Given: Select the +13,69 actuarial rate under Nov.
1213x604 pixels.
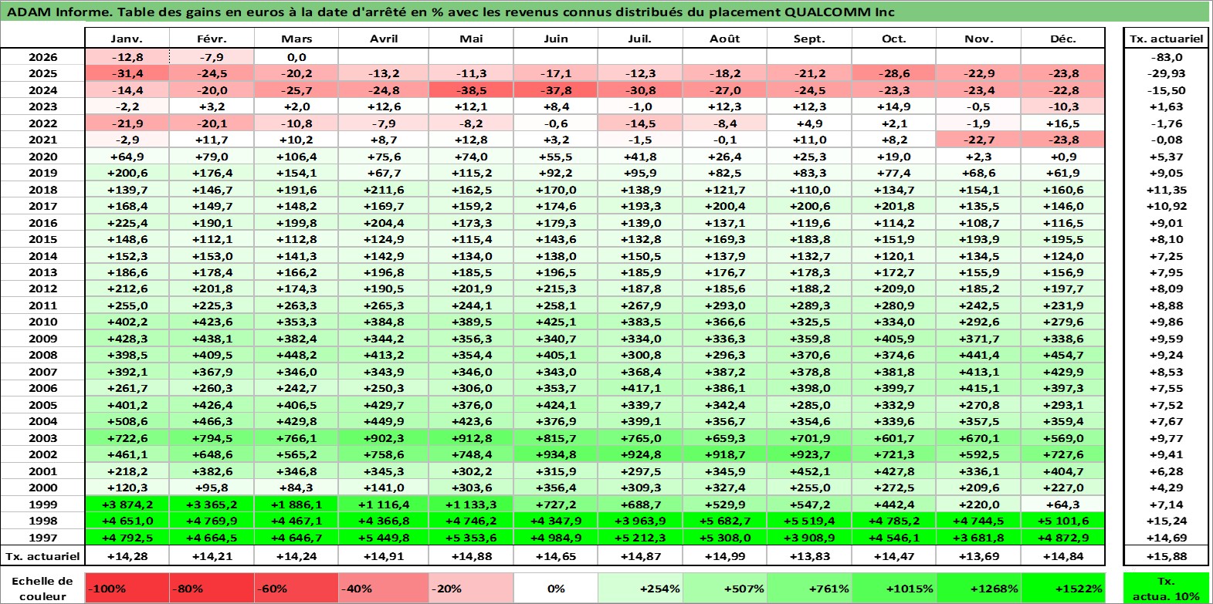Looking at the screenshot, I should (x=978, y=555).
